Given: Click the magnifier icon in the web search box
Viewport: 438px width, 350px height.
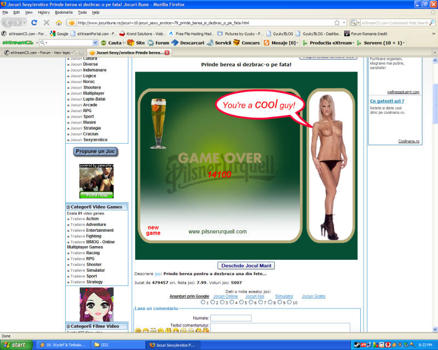Looking at the screenshot, I should 432,22.
